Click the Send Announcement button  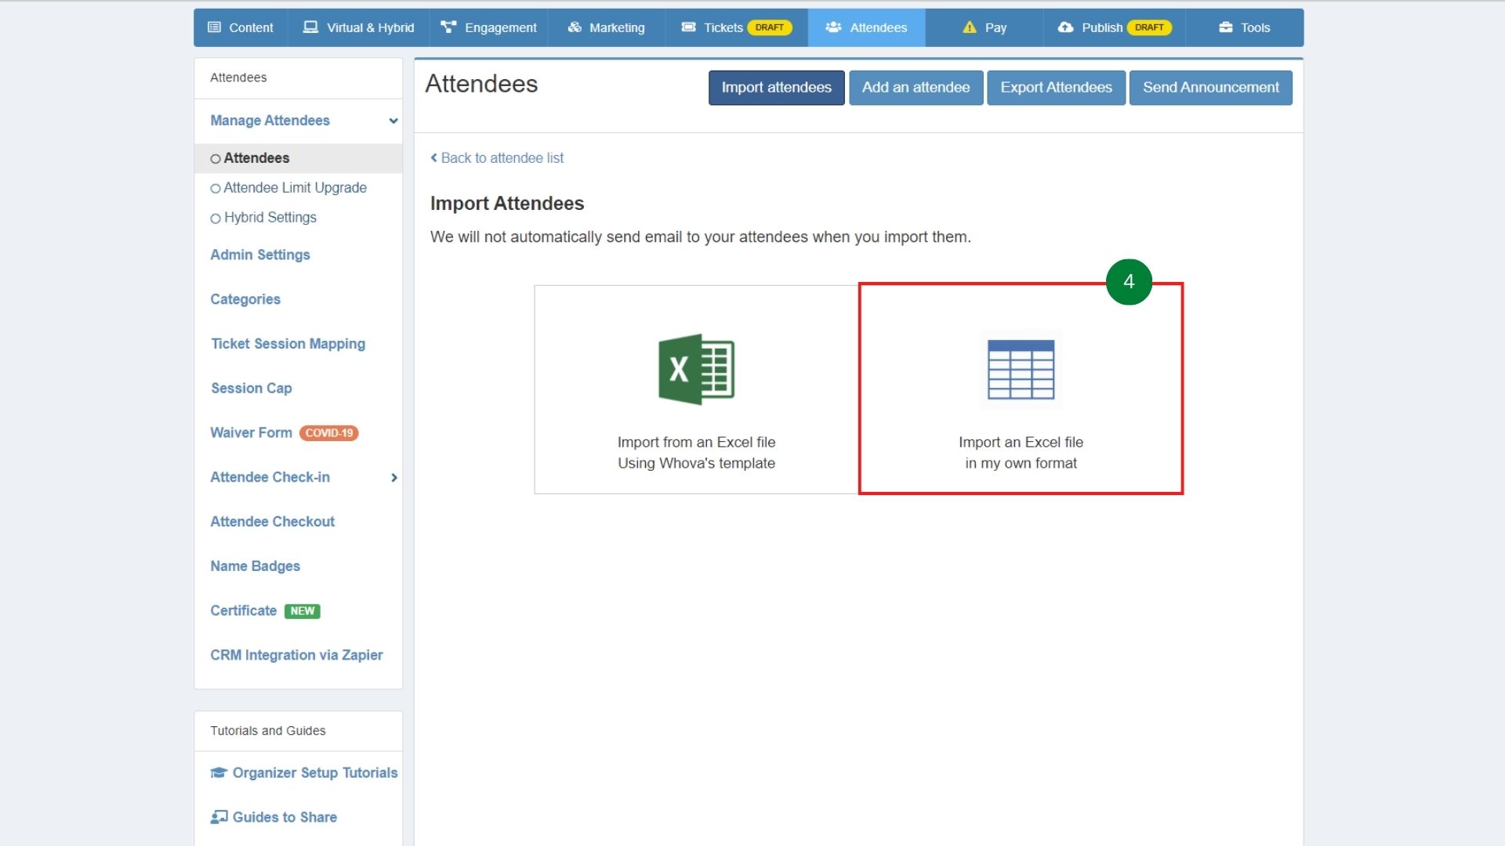pos(1210,88)
